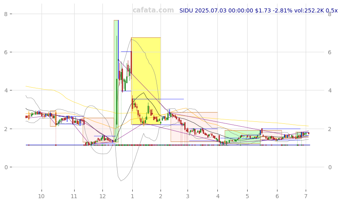
Task: Click the month 7 label on the time axis
Action: pos(306,197)
